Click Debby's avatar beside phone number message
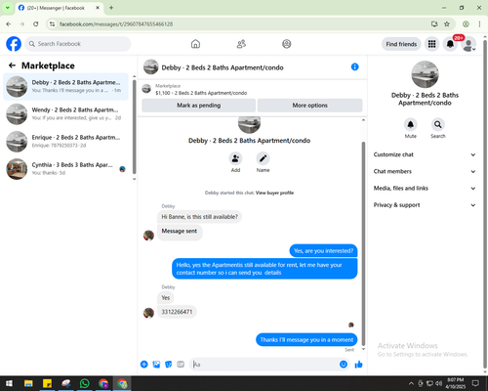The height and width of the screenshot is (391, 488). [148, 313]
